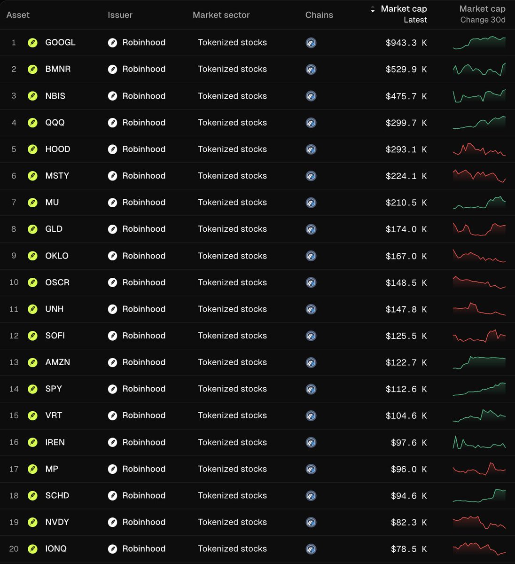The image size is (515, 564).
Task: Toggle the Market cap sort order arrows
Action: pos(372,8)
